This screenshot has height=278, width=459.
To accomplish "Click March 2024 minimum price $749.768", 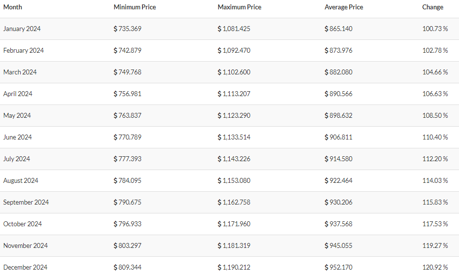I will (x=127, y=72).
